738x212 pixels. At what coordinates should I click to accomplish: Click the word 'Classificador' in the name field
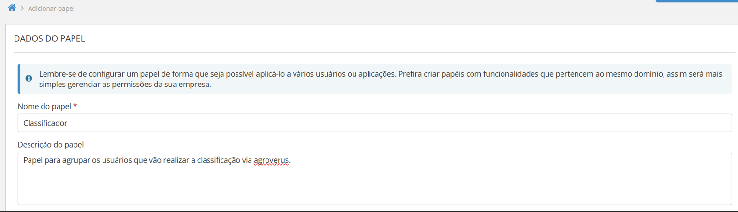(x=45, y=123)
